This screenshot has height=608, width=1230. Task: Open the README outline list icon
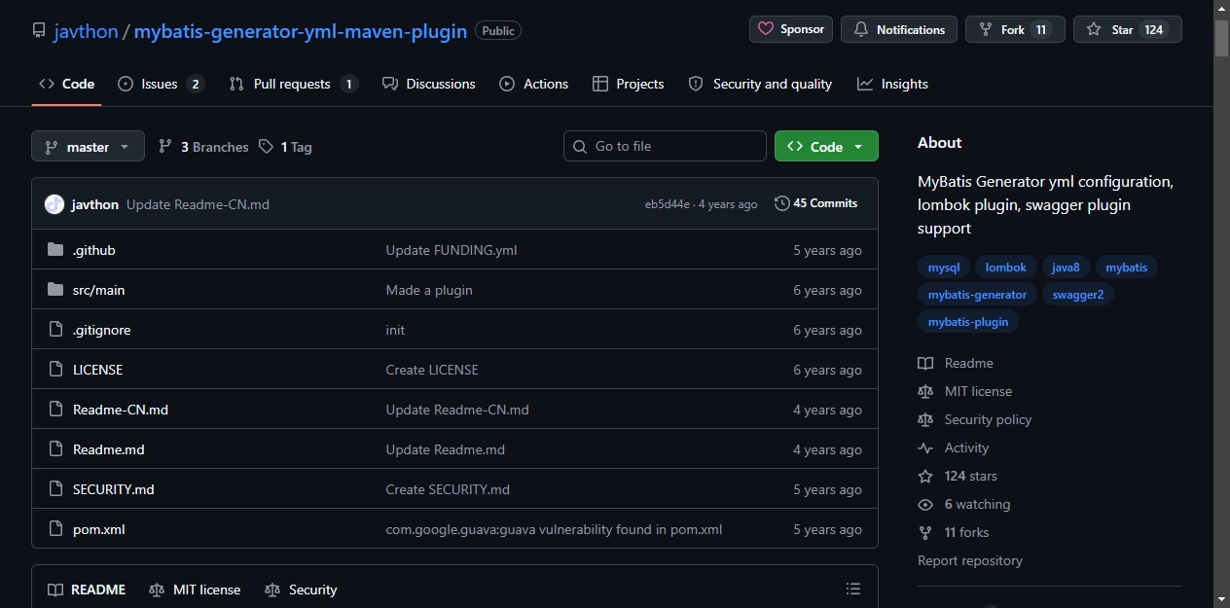coord(853,589)
